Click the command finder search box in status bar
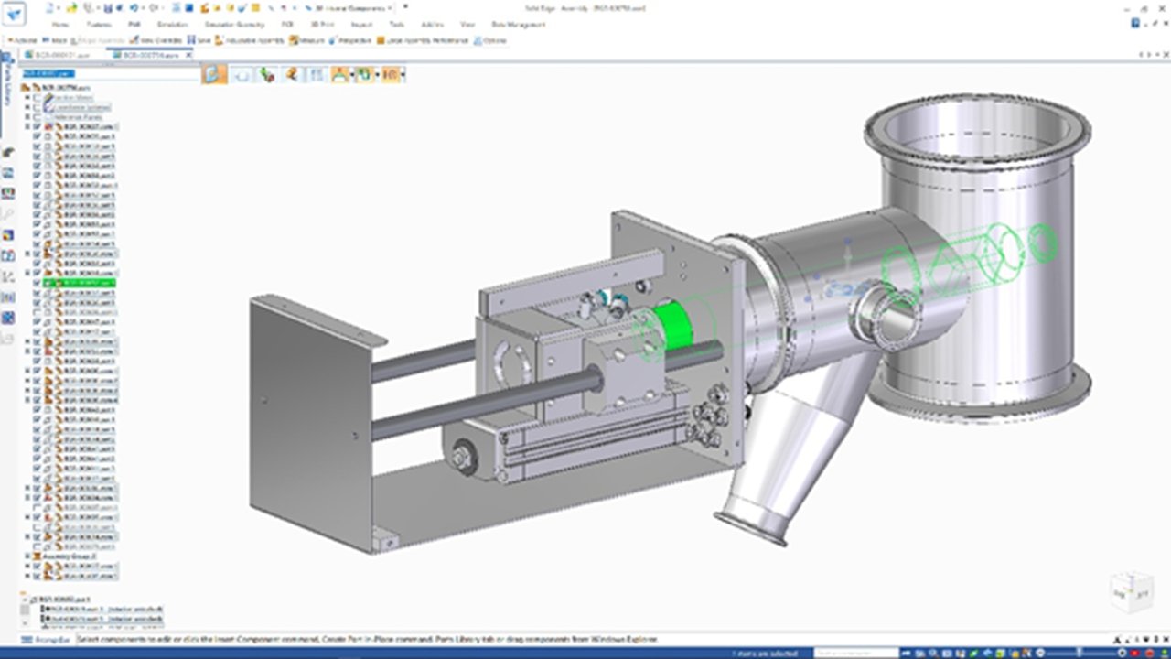 click(x=855, y=653)
